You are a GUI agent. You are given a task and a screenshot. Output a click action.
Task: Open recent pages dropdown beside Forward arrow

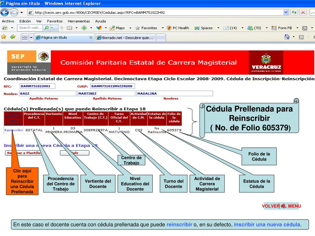point(22,12)
